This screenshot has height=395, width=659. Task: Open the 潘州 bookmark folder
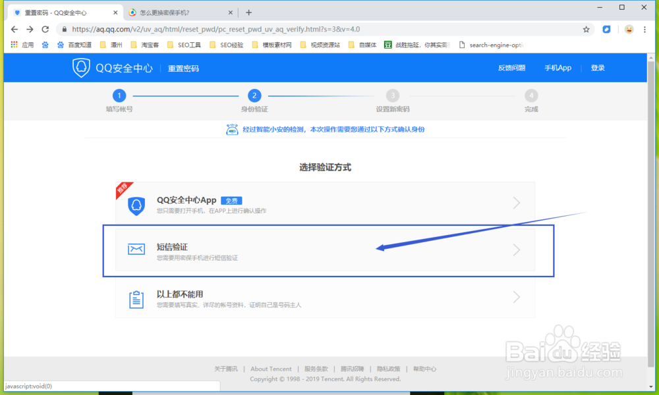click(x=111, y=45)
